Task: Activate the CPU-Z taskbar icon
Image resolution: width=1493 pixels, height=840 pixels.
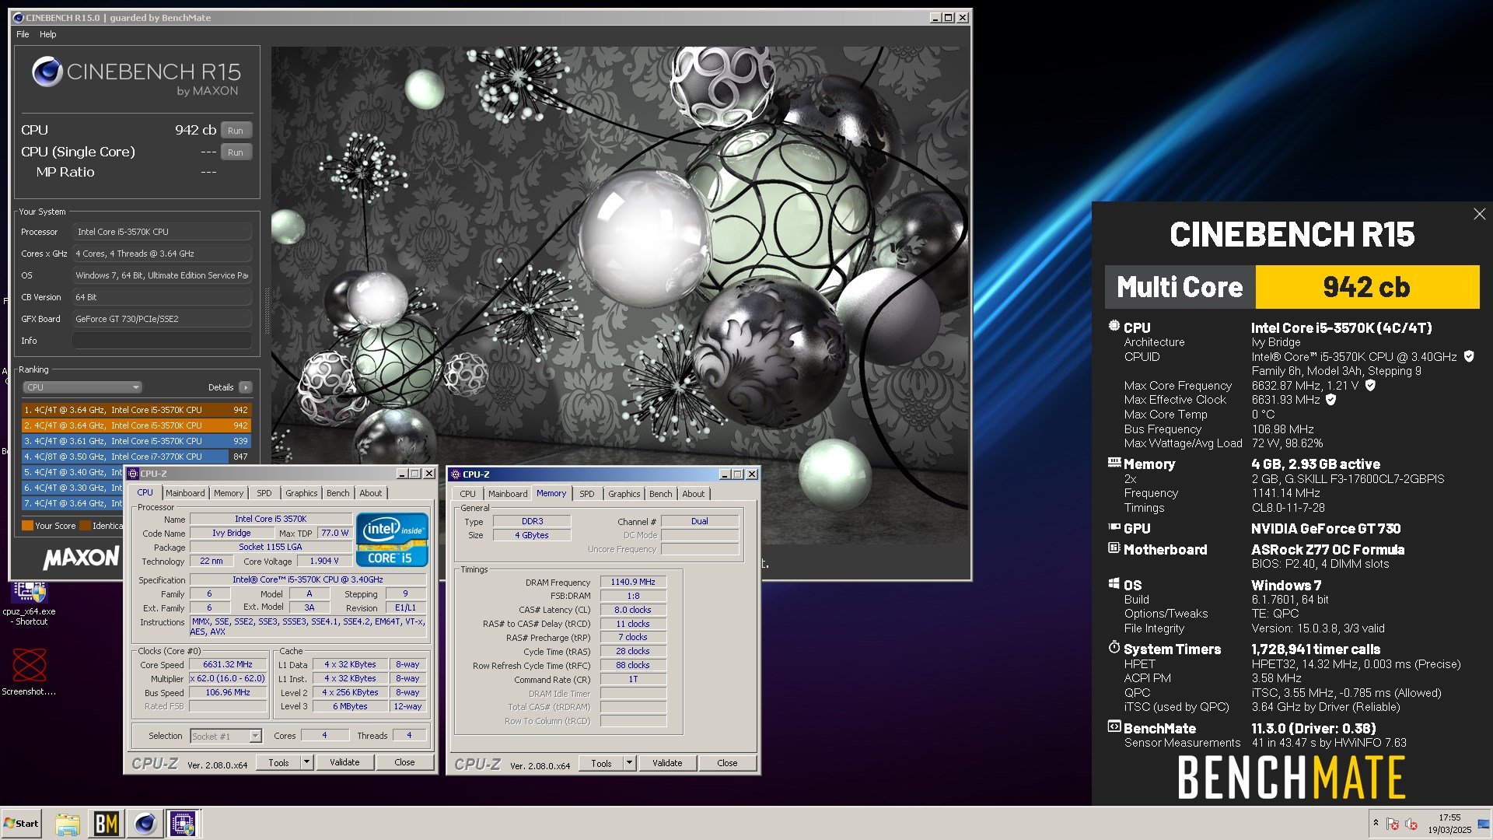Action: pyautogui.click(x=183, y=824)
